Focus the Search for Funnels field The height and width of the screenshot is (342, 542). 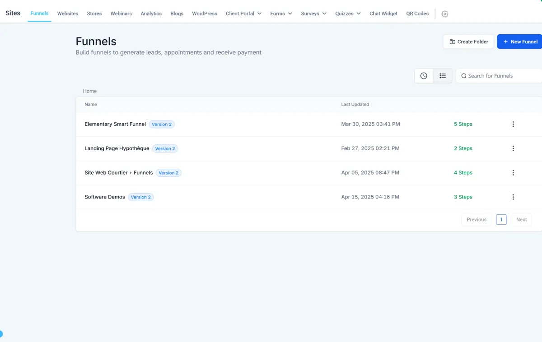coord(499,76)
